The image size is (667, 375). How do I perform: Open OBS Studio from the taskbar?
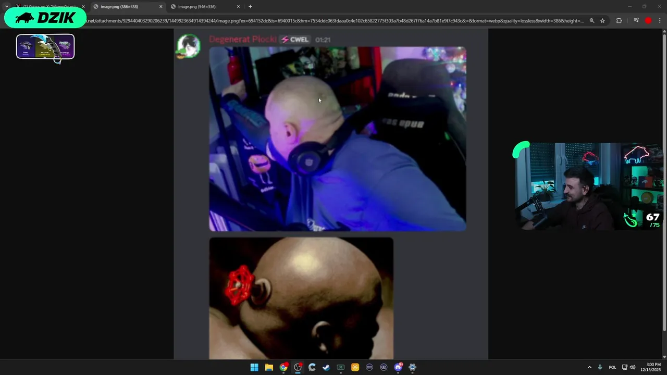(298, 367)
